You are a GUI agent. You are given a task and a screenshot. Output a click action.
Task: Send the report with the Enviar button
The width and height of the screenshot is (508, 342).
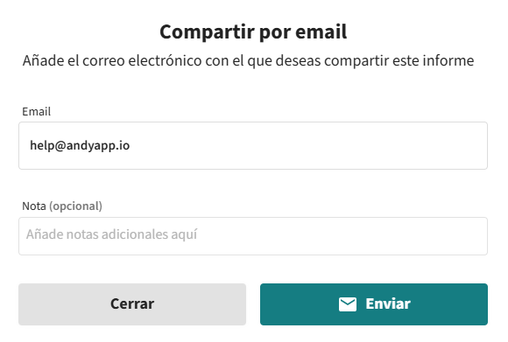(374, 304)
